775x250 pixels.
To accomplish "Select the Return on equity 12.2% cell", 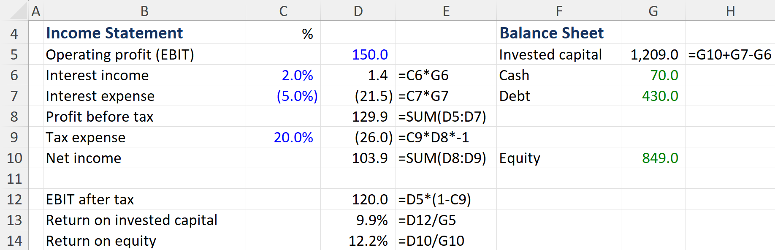I will pyautogui.click(x=368, y=241).
